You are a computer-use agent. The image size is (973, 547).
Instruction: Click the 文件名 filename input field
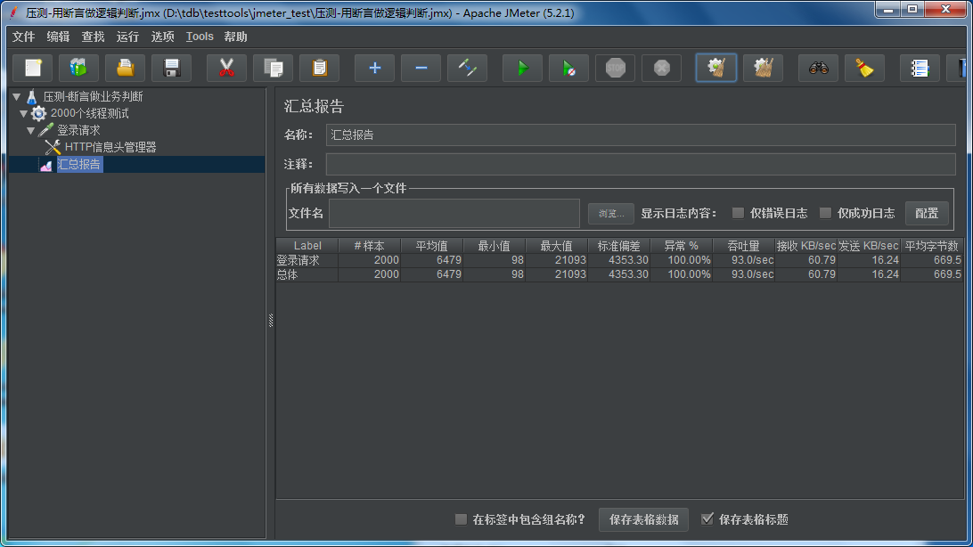click(454, 213)
